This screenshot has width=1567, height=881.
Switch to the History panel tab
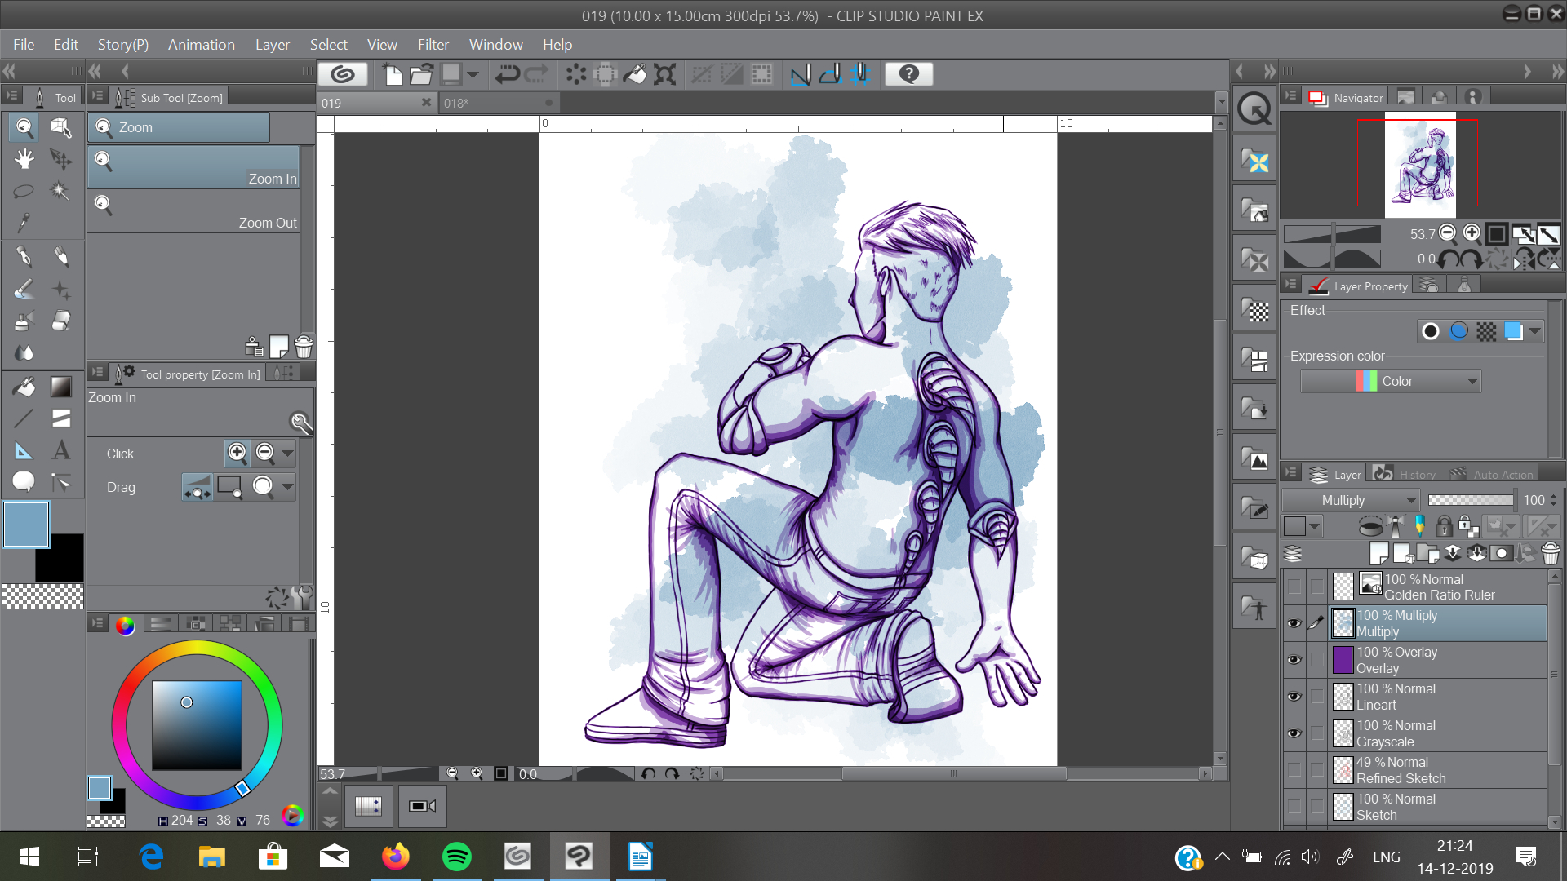(1406, 475)
